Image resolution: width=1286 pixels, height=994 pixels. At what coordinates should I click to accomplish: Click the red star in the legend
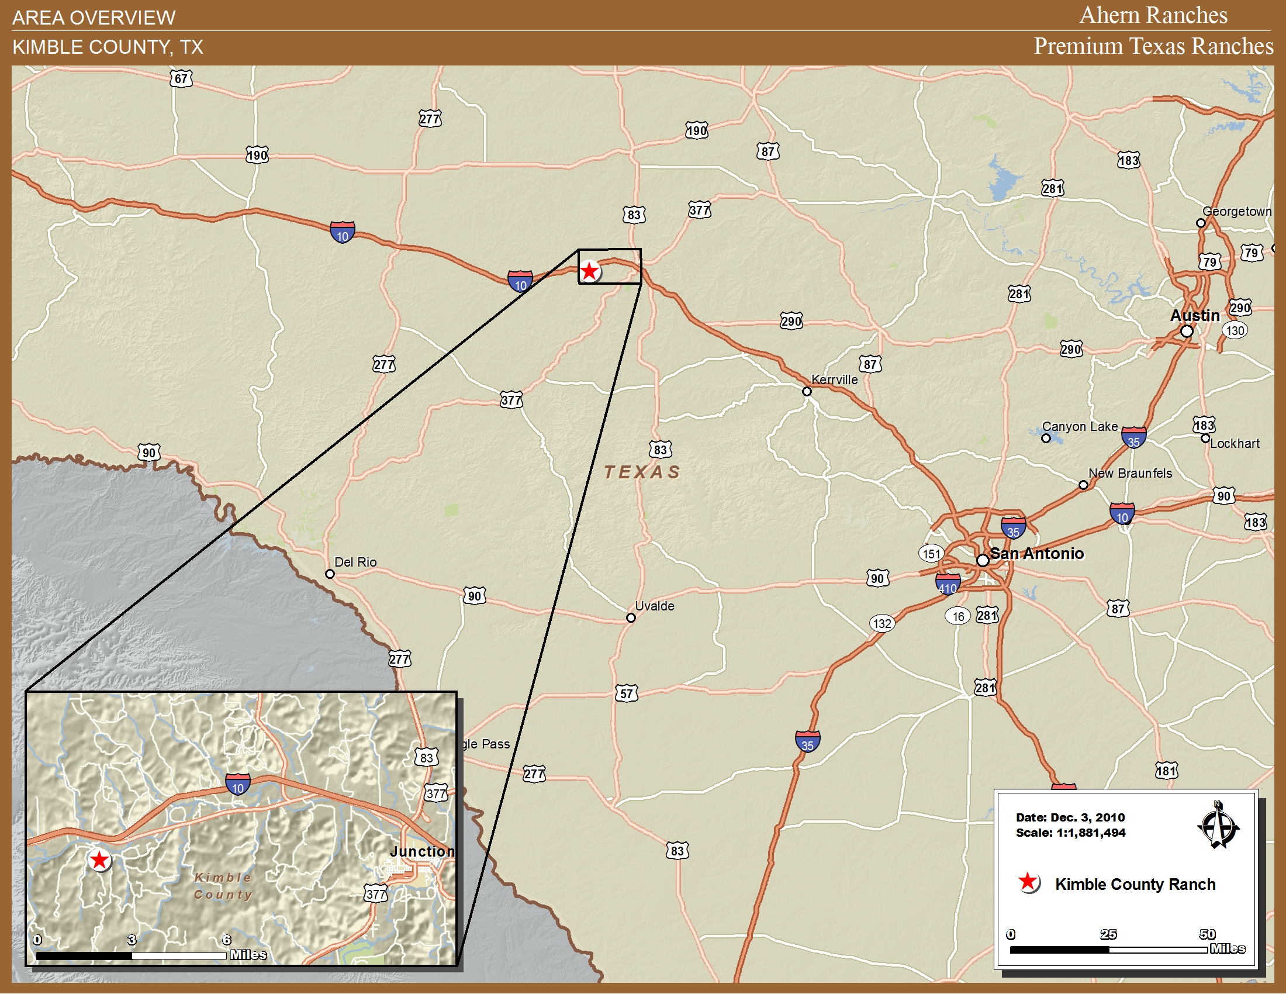click(x=1028, y=882)
